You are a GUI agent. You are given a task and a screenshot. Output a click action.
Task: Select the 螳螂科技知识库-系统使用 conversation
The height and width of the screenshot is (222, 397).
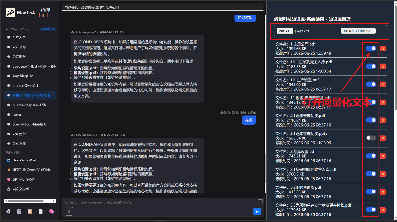(30, 95)
